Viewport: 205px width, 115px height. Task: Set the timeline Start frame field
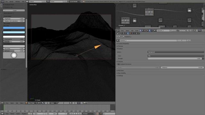coord(39,114)
